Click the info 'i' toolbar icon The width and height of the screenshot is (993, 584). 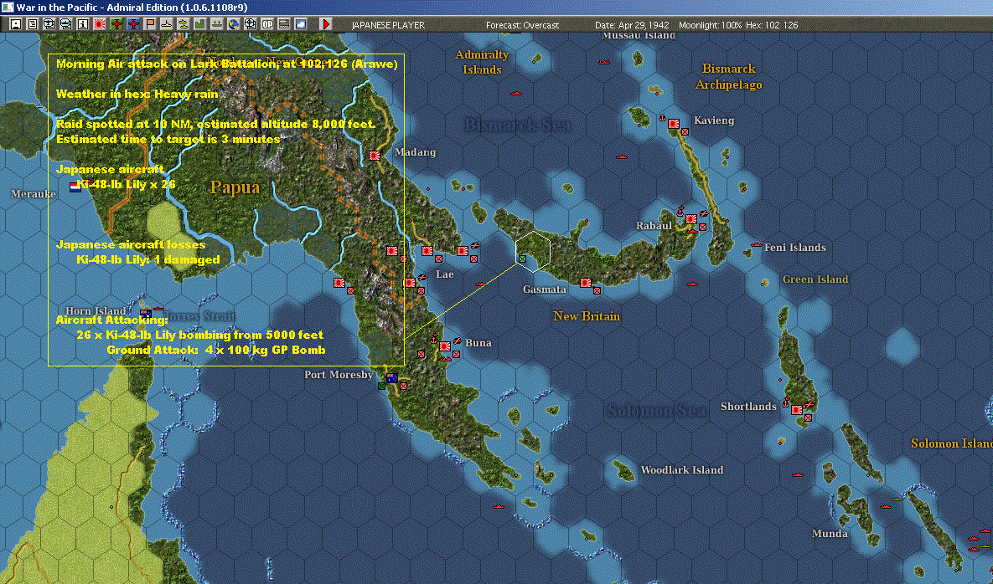click(82, 24)
